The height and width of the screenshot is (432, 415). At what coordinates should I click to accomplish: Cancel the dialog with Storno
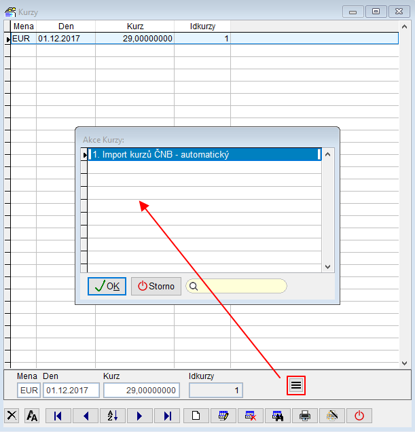[156, 286]
